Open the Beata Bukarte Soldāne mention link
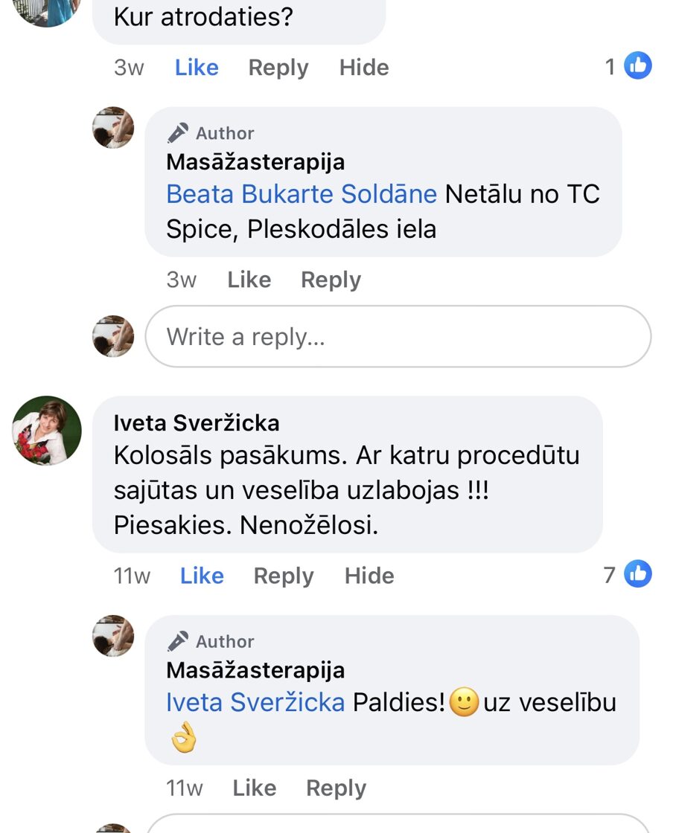 301,194
